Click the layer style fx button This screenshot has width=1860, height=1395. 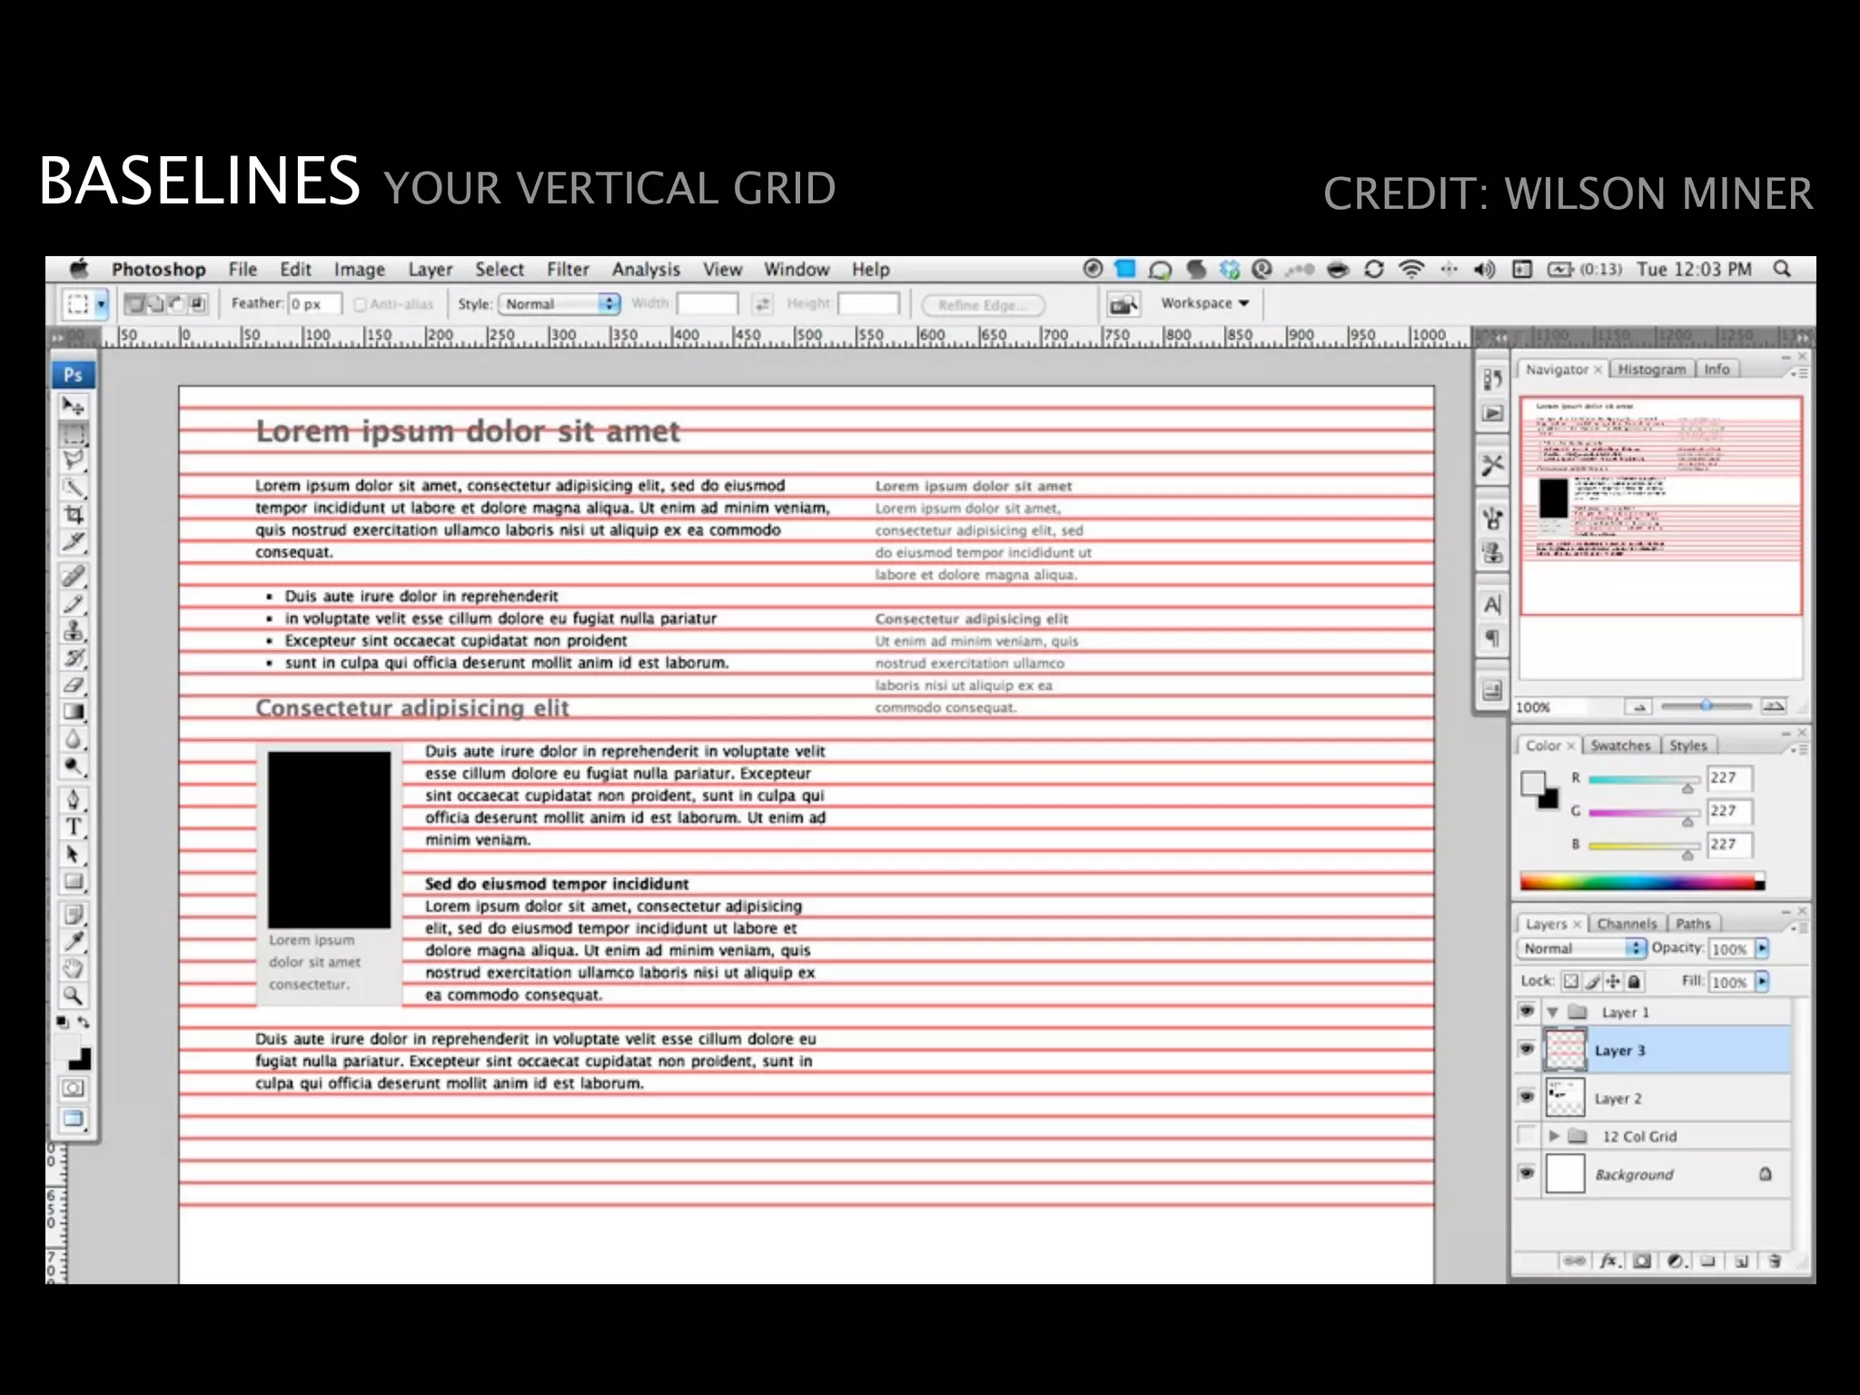1609,1261
